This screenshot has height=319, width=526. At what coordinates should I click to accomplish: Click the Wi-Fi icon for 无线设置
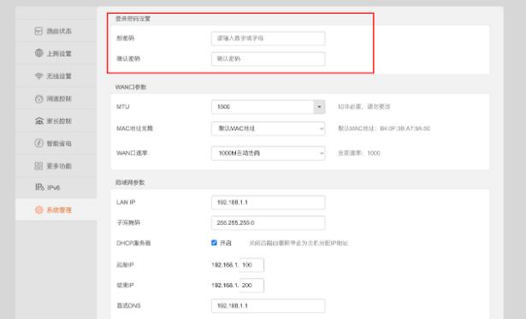pyautogui.click(x=38, y=76)
